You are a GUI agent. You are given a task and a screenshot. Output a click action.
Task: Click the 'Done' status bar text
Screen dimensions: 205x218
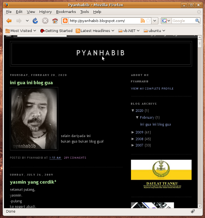pos(11,212)
